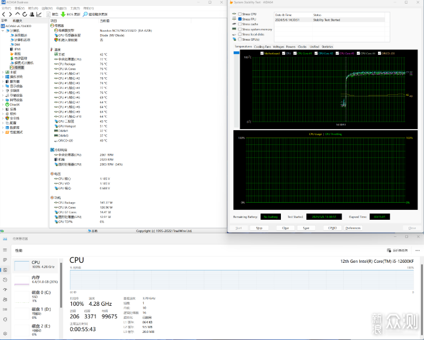This screenshot has width=424, height=340.
Task: Click the green BIOS update arrow
Action: [63, 14]
